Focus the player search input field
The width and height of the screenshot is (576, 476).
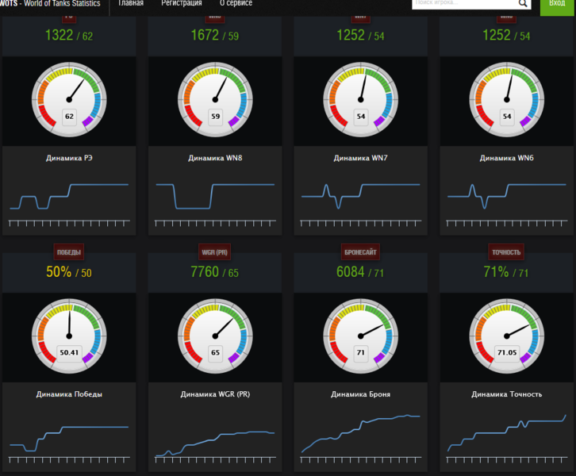coord(464,4)
